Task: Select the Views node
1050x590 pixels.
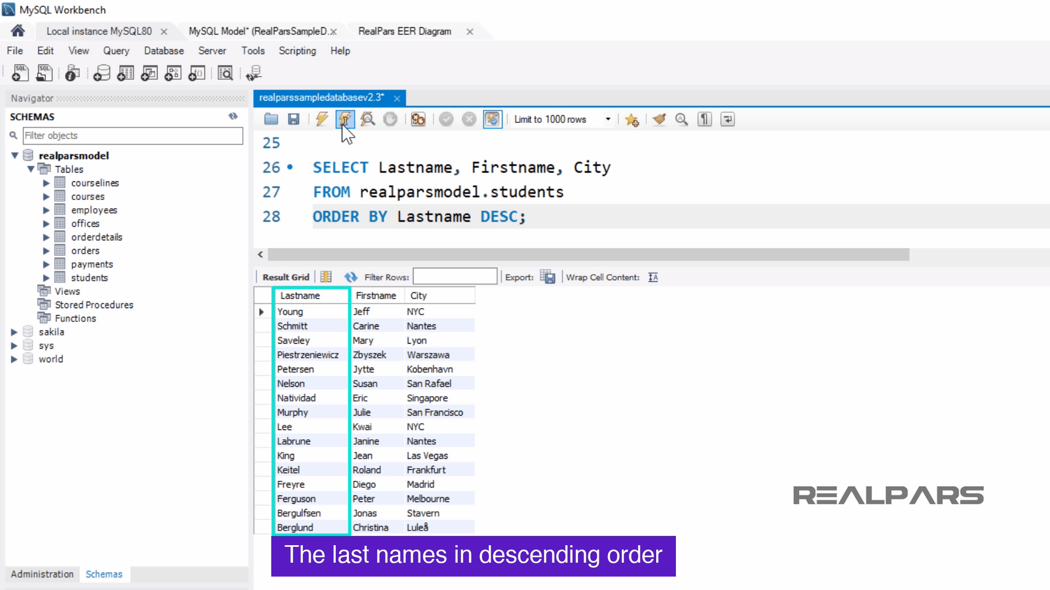Action: [x=67, y=291]
